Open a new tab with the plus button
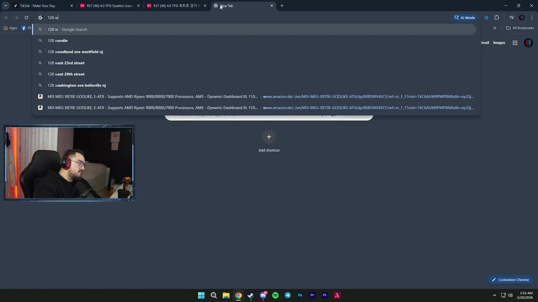Screen dimensions: 538x302 pos(282,6)
